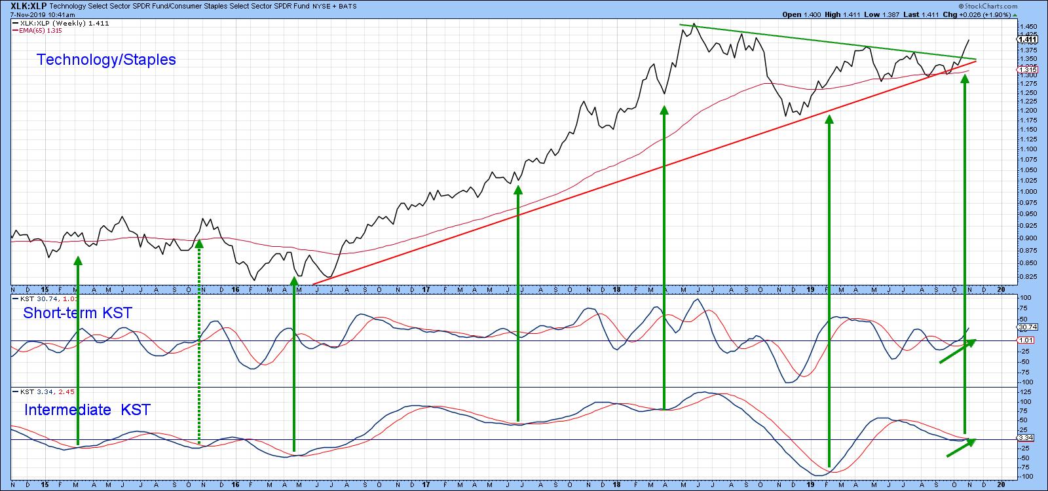Click the '19' year label on main chart axis
The width and height of the screenshot is (1048, 491).
click(x=810, y=290)
